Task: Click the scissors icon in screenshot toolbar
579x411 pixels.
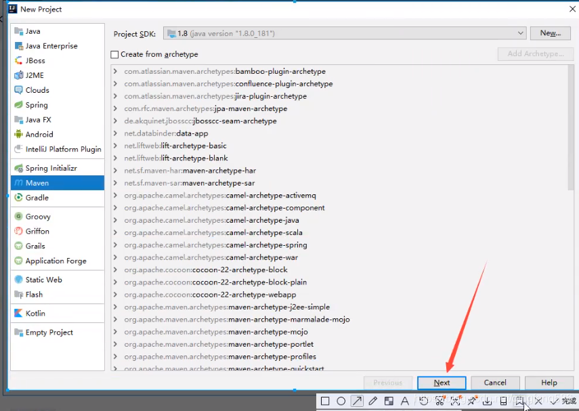Action: click(439, 401)
